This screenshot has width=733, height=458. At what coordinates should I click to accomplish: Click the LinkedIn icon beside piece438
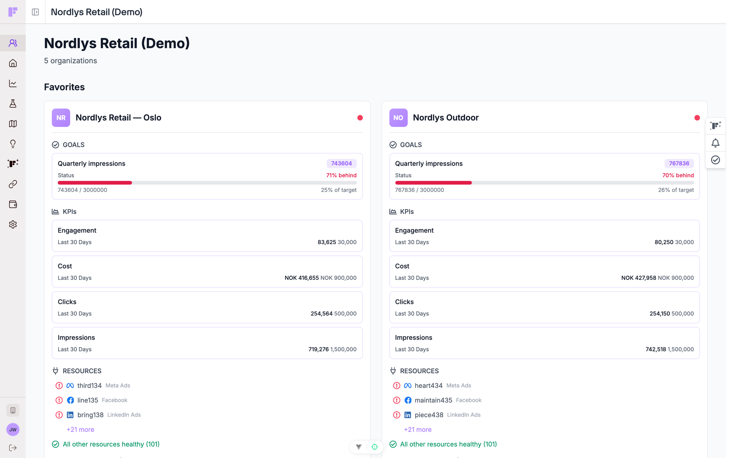408,415
